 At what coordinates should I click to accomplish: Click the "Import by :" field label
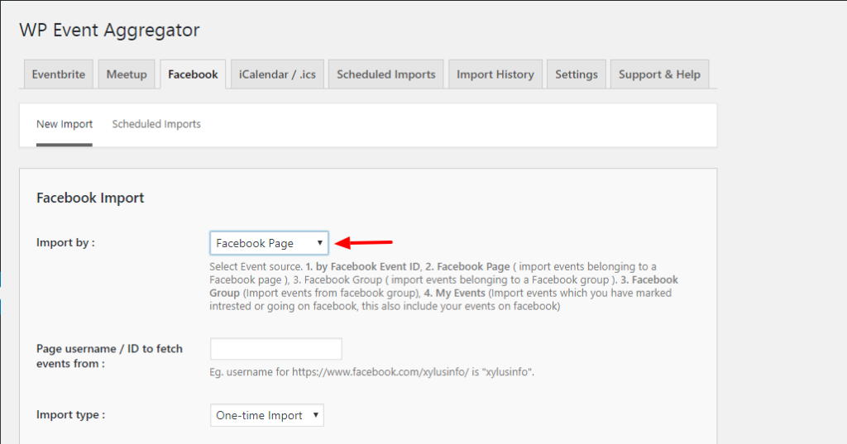66,243
